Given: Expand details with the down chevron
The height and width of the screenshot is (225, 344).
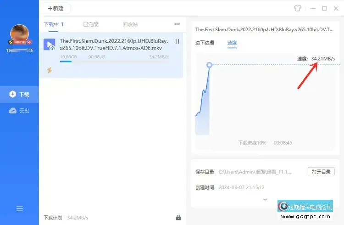Looking at the screenshot, I should coord(265,199).
